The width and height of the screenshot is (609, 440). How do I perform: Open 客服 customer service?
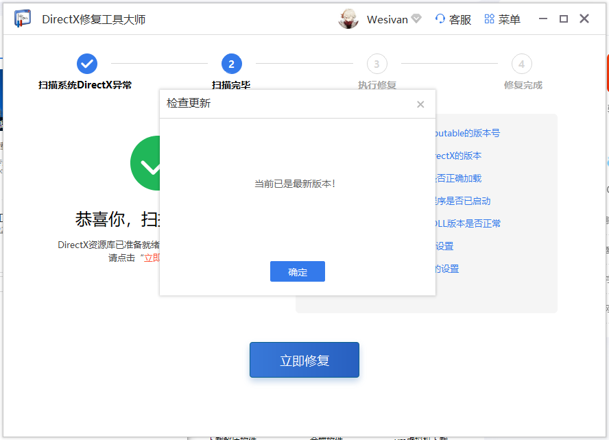pyautogui.click(x=453, y=19)
